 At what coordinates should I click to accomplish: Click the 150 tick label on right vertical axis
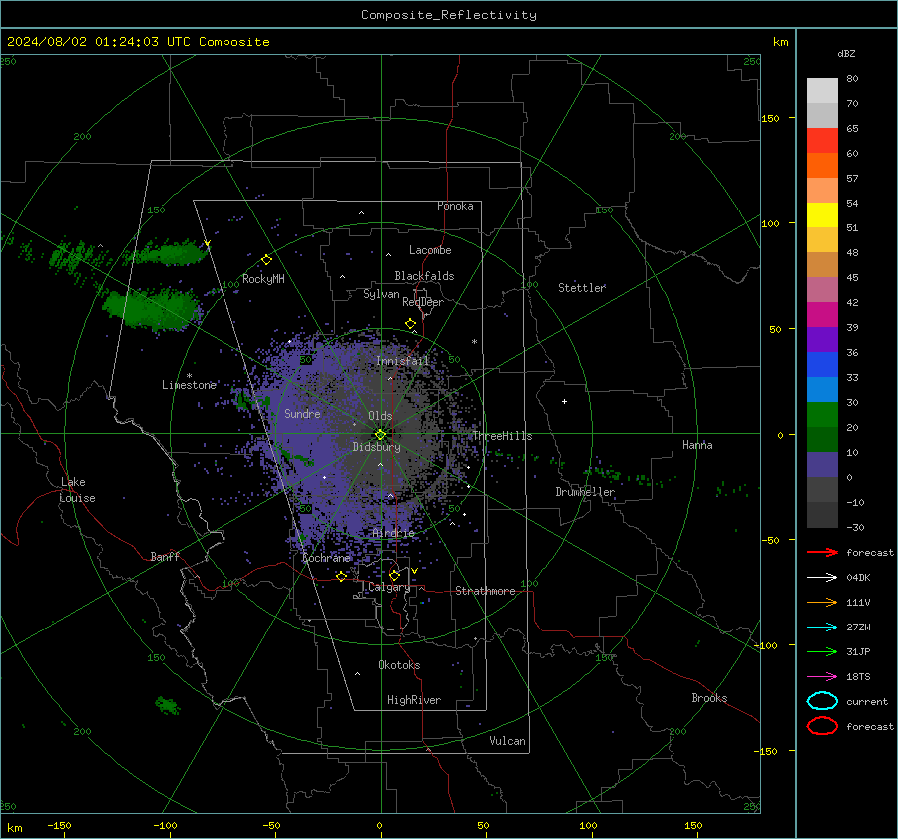[770, 118]
